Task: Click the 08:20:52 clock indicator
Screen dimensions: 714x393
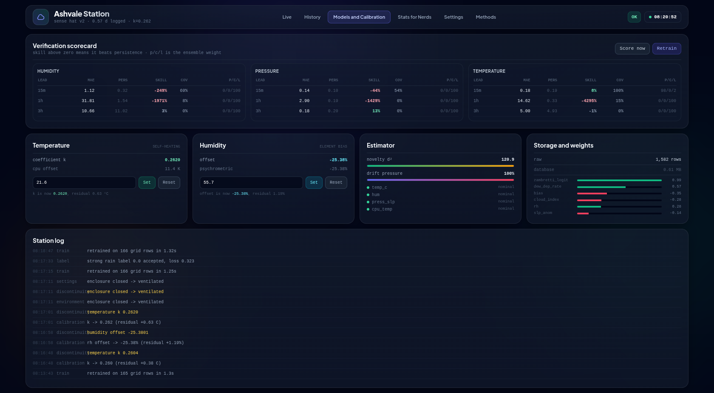Action: point(663,17)
